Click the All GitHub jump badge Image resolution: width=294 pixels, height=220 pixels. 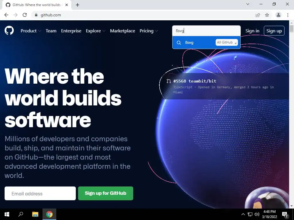(227, 42)
